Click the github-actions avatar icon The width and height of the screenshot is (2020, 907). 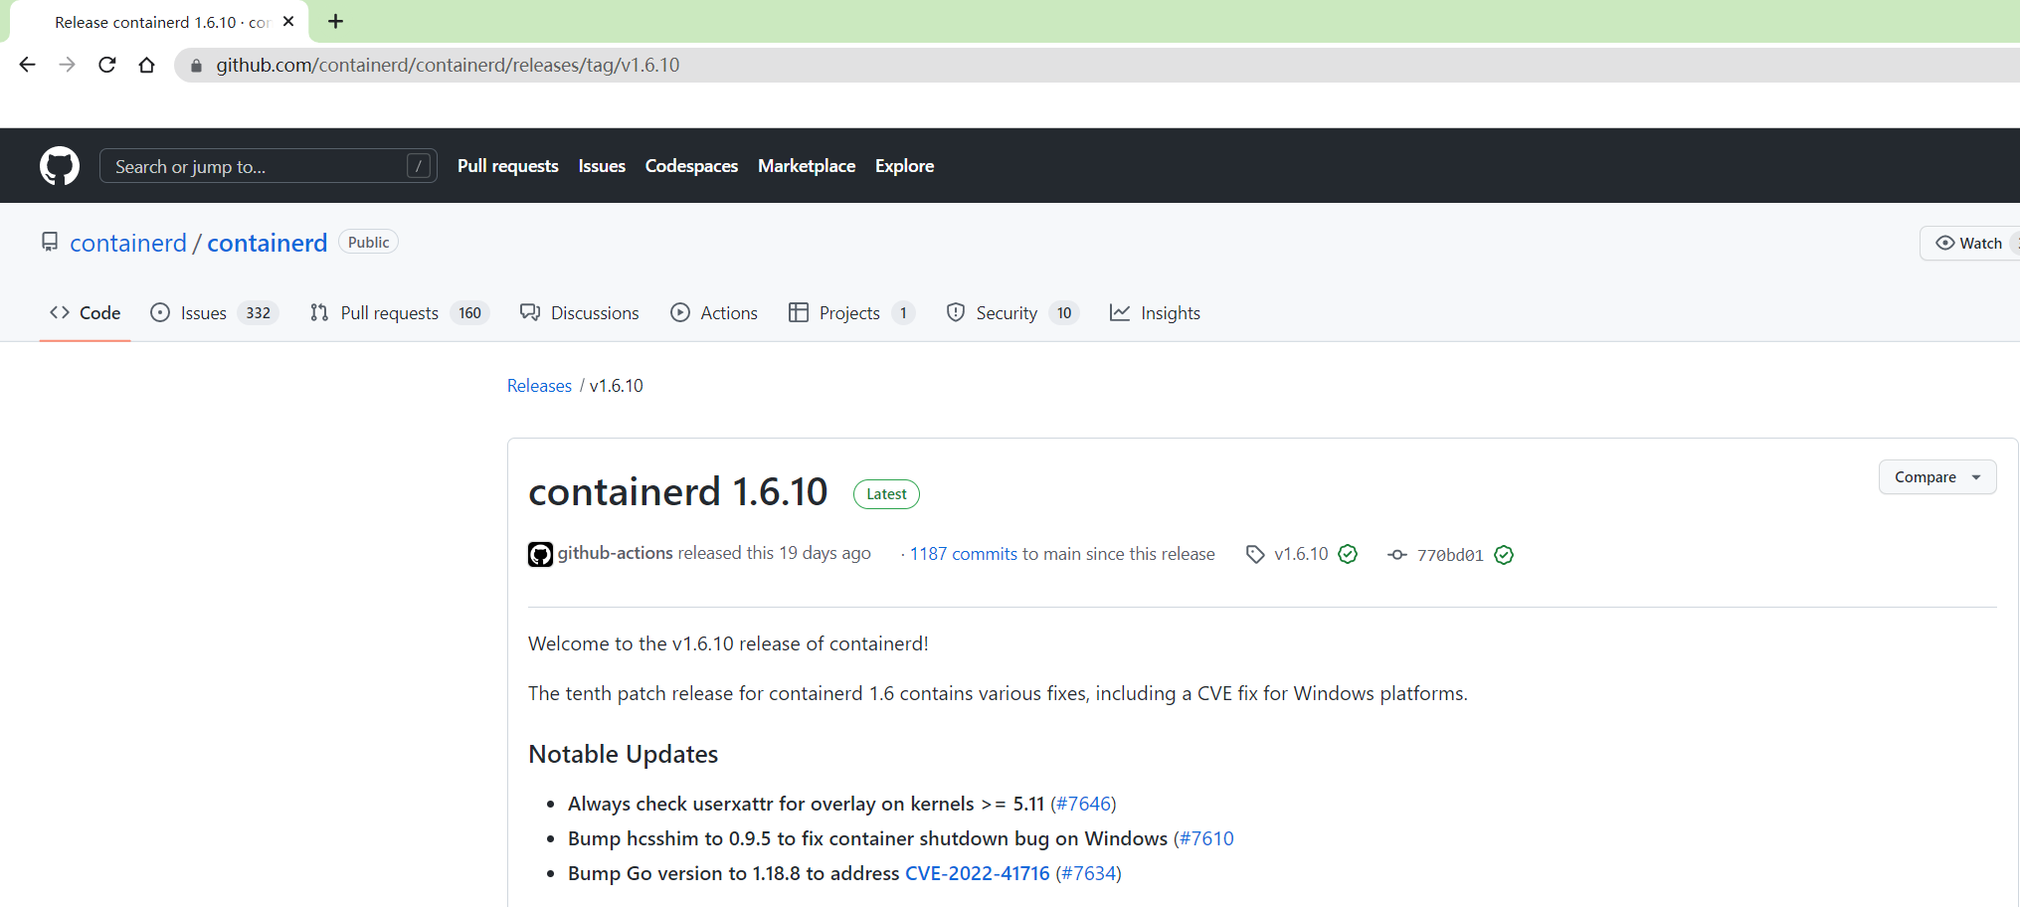coord(540,554)
